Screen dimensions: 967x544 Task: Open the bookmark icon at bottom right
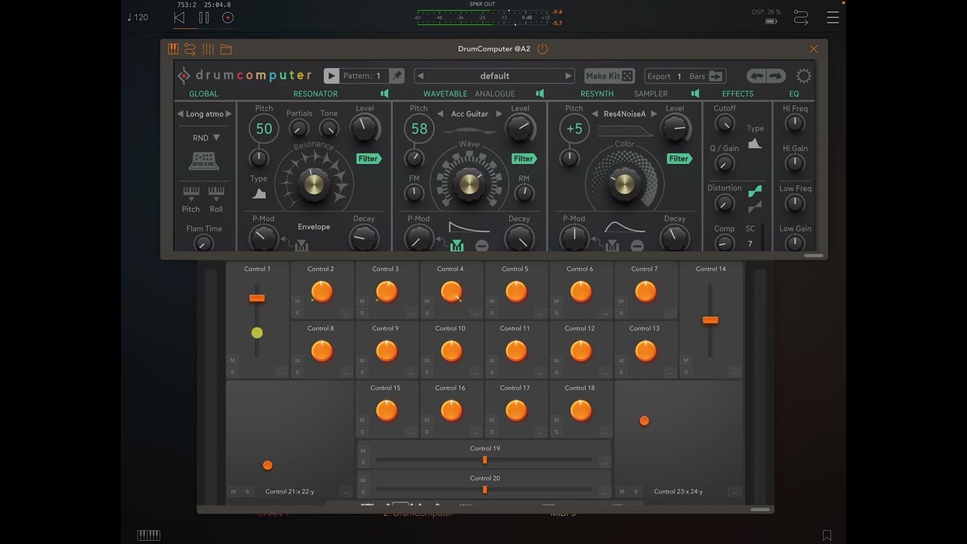[x=827, y=536]
